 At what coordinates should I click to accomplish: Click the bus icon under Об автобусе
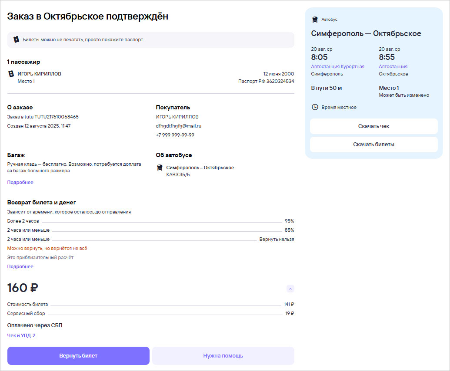point(160,168)
